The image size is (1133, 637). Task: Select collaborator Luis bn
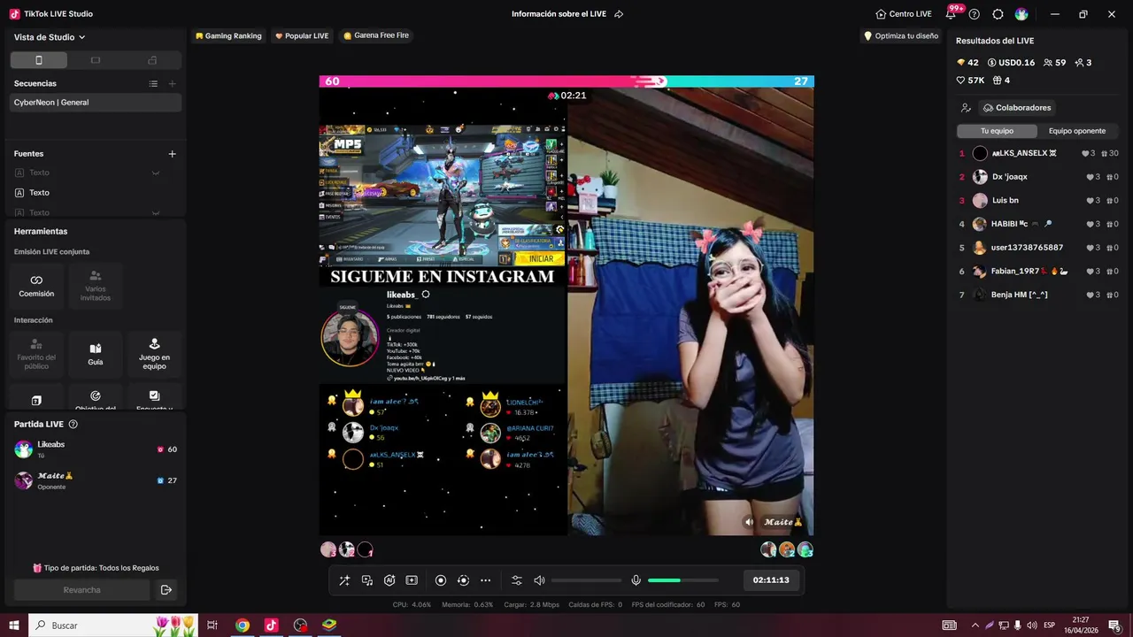[1037, 201]
